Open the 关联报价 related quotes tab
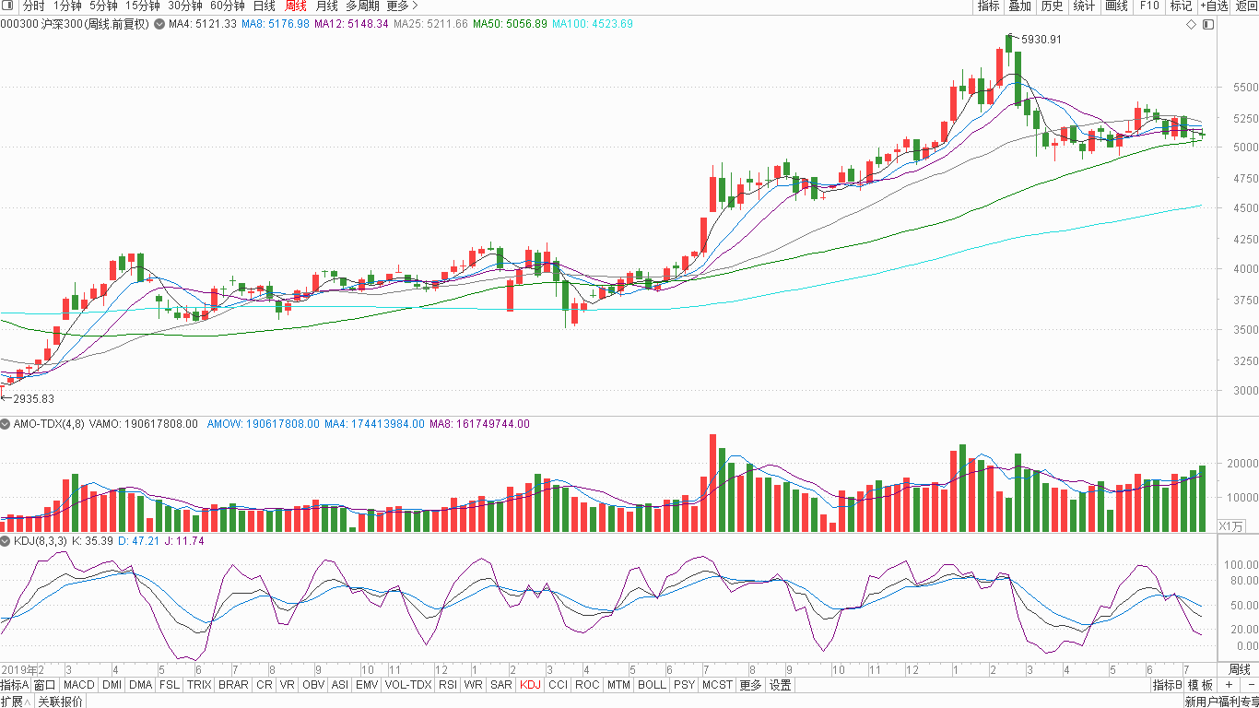1259x708 pixels. 60,702
